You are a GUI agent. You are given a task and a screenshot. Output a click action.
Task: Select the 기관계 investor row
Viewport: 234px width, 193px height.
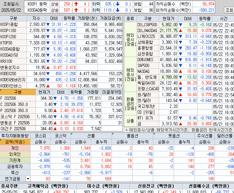click(117, 160)
